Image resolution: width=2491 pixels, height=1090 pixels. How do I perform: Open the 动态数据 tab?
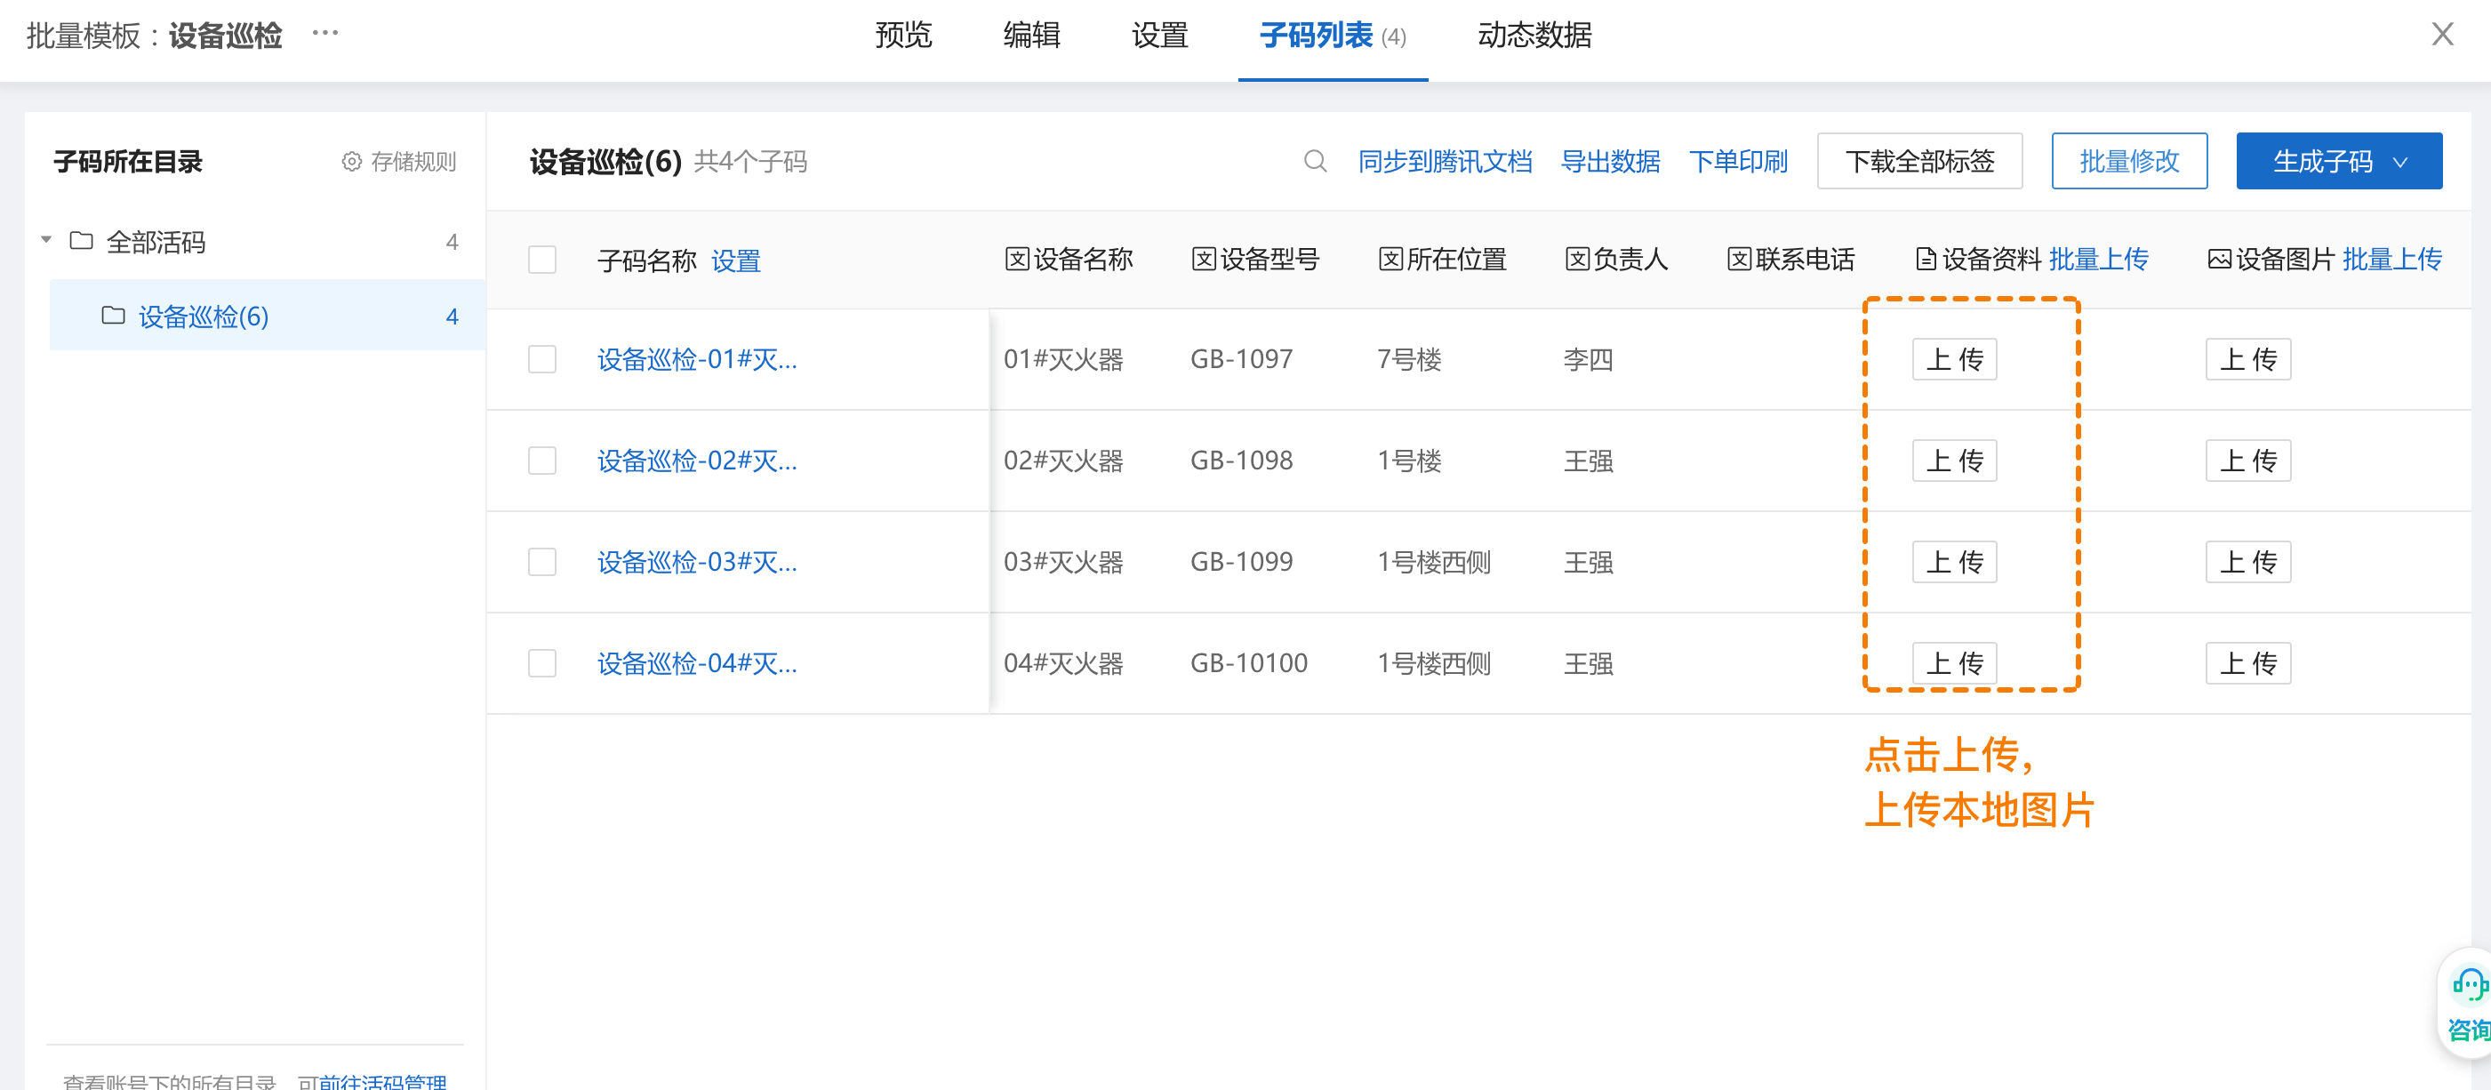pyautogui.click(x=1534, y=36)
